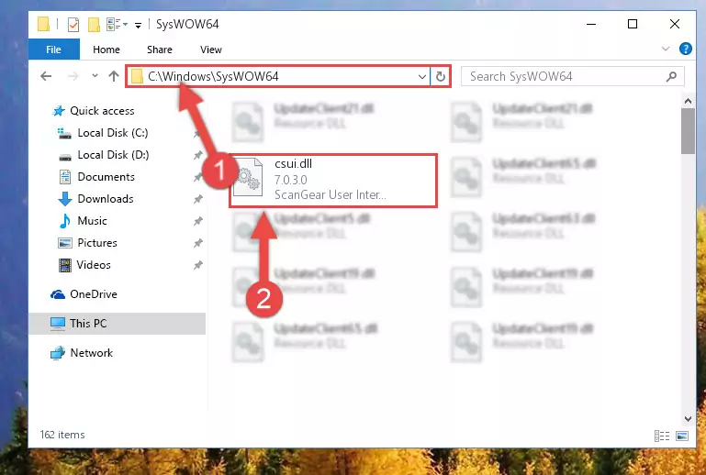The height and width of the screenshot is (475, 706).
Task: Open the File ribbon tab
Action: (53, 50)
